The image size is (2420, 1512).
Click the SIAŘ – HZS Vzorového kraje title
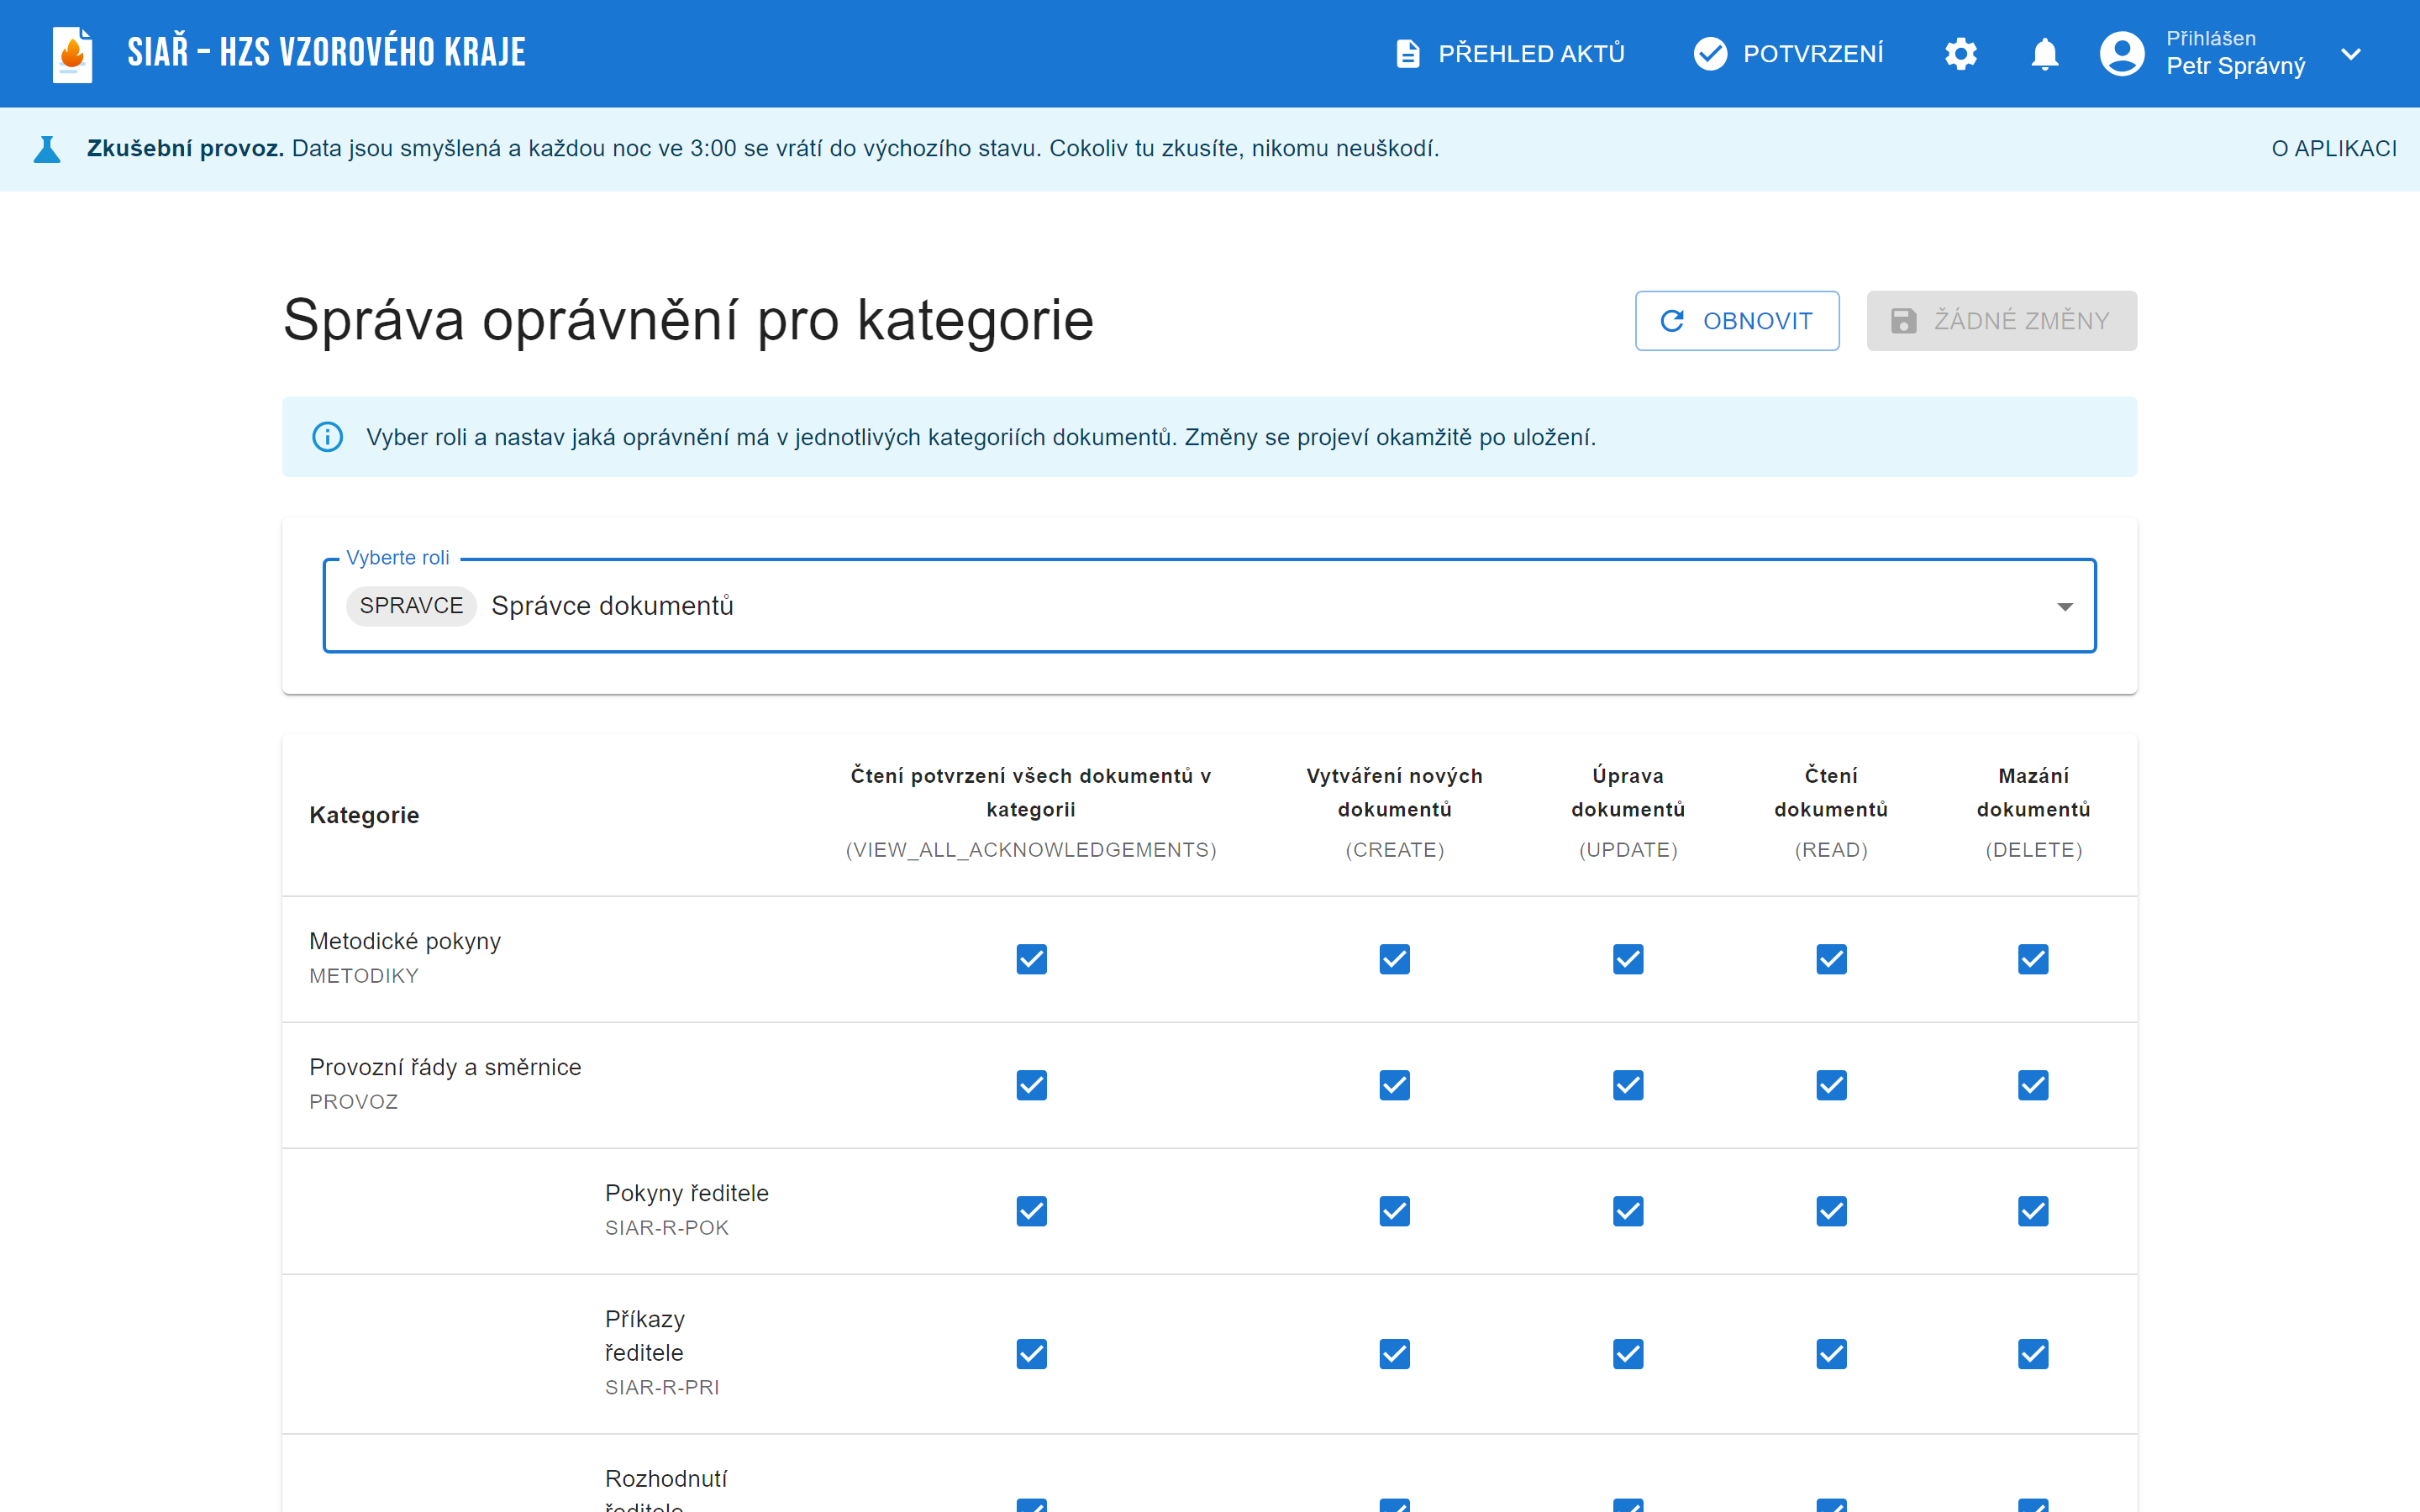[x=326, y=52]
